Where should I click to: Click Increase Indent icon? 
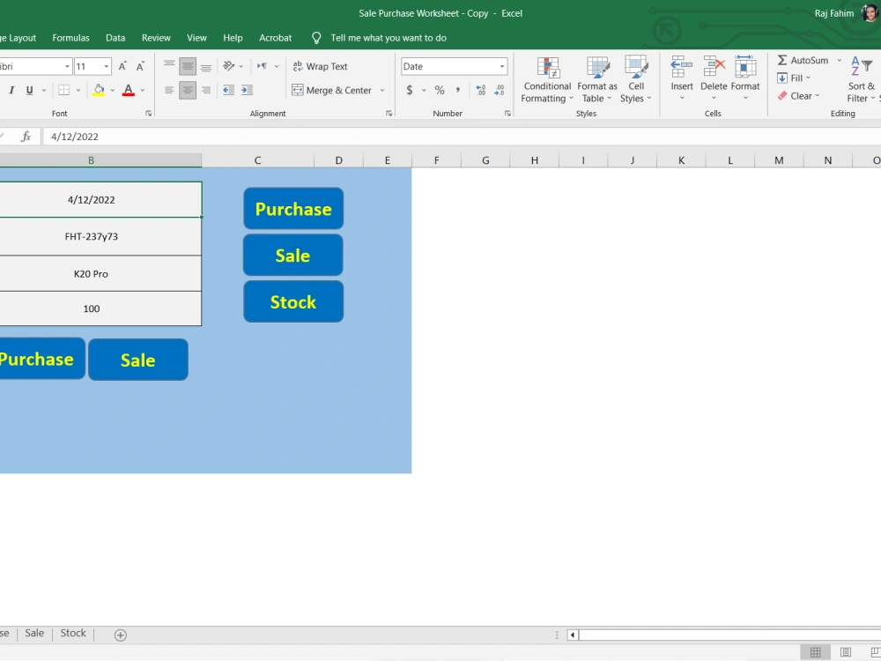(248, 90)
